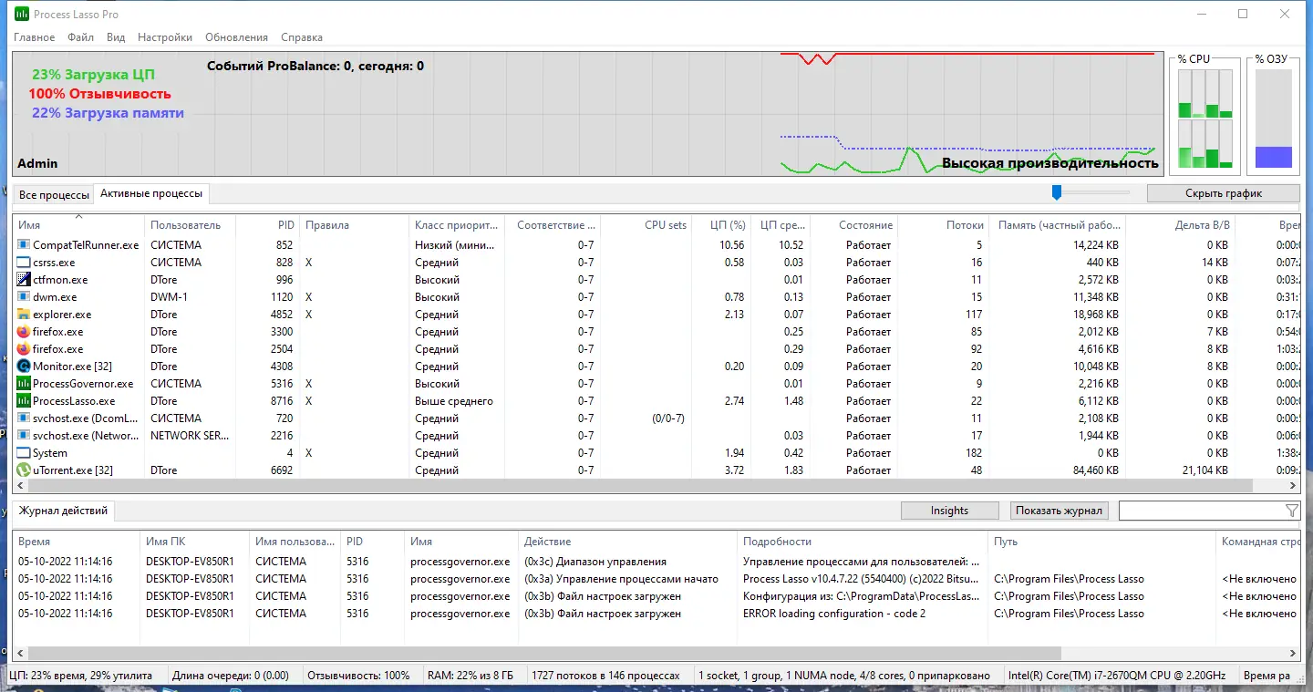Sort by the Потоки column header
The width and height of the screenshot is (1313, 692).
point(944,225)
